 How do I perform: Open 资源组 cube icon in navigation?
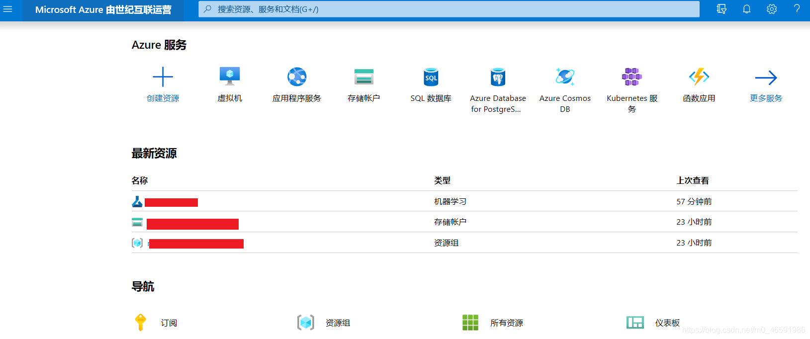[x=306, y=323]
